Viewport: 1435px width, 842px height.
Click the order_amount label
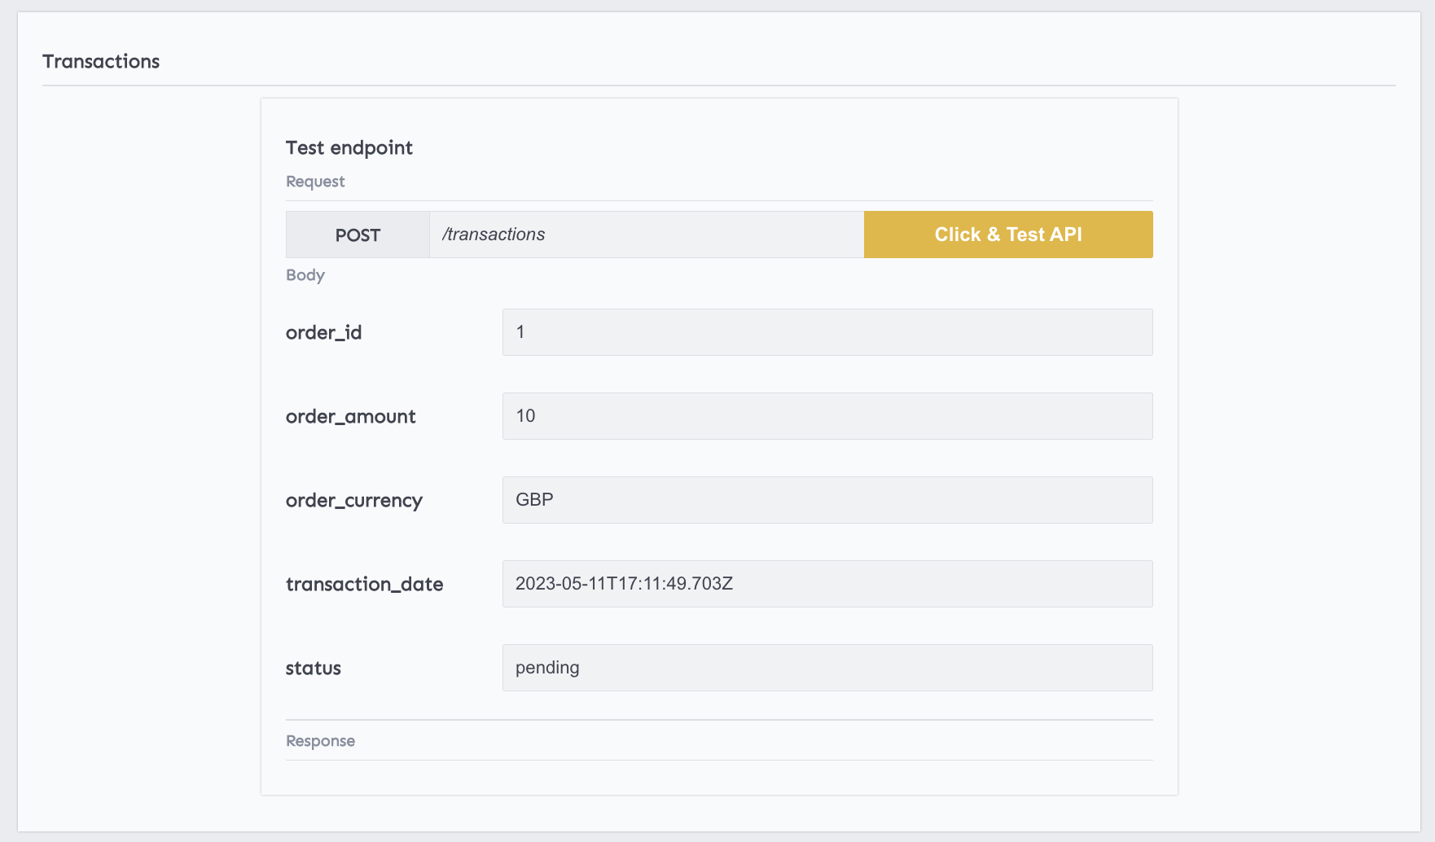click(350, 416)
